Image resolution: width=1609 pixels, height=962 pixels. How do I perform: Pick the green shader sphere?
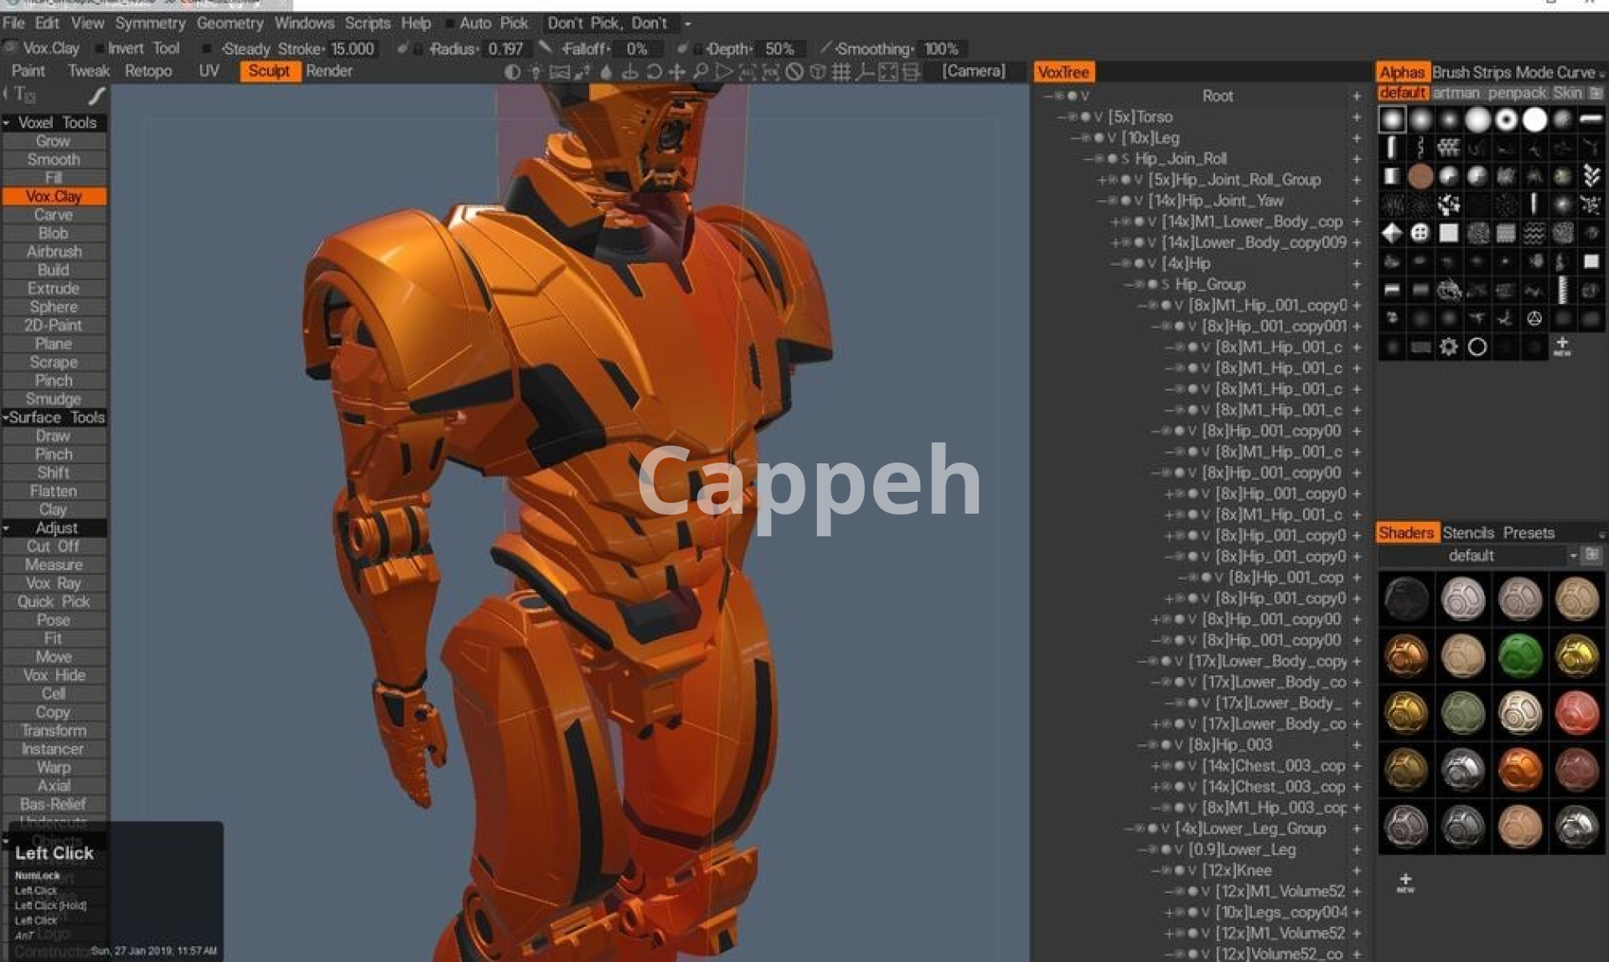tap(1519, 655)
